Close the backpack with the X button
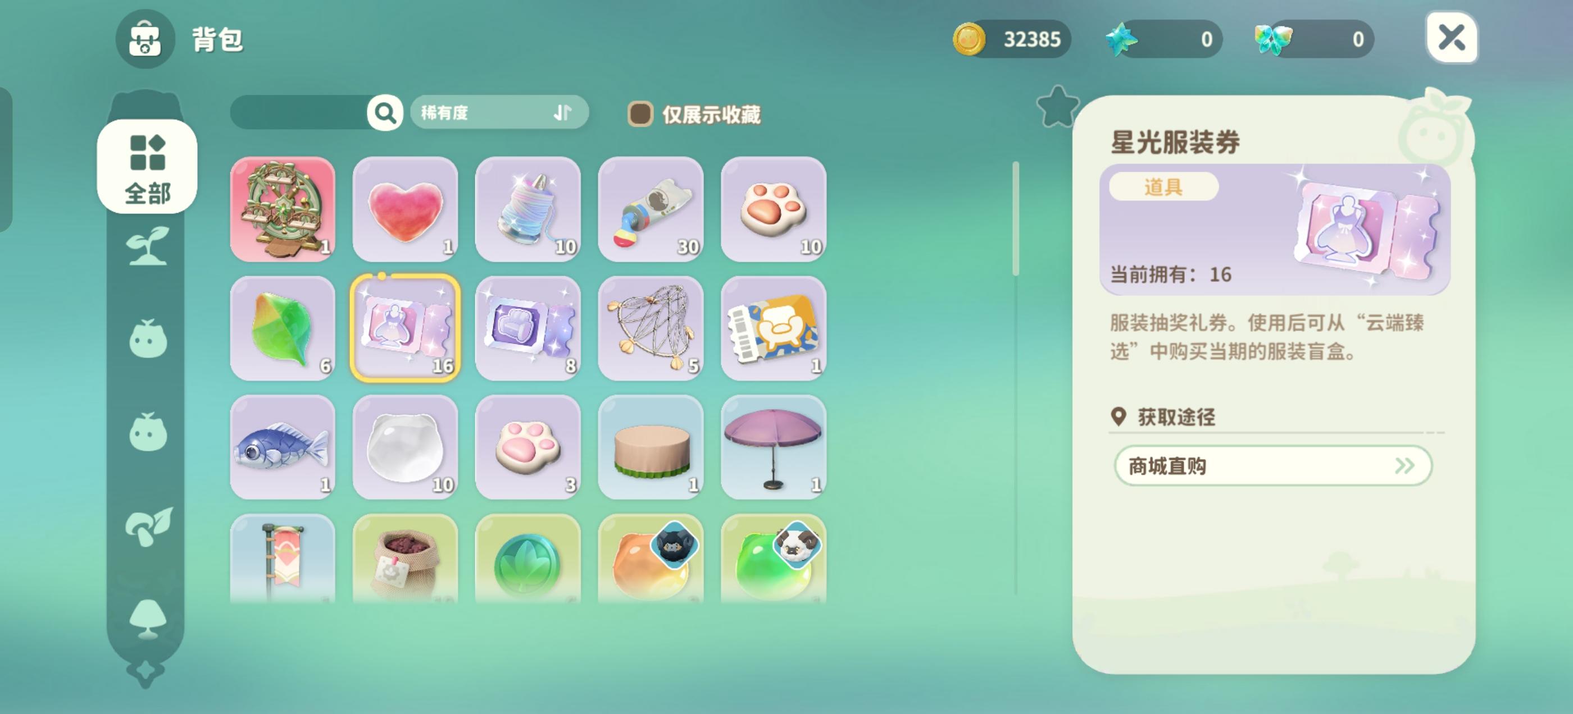 click(x=1452, y=38)
